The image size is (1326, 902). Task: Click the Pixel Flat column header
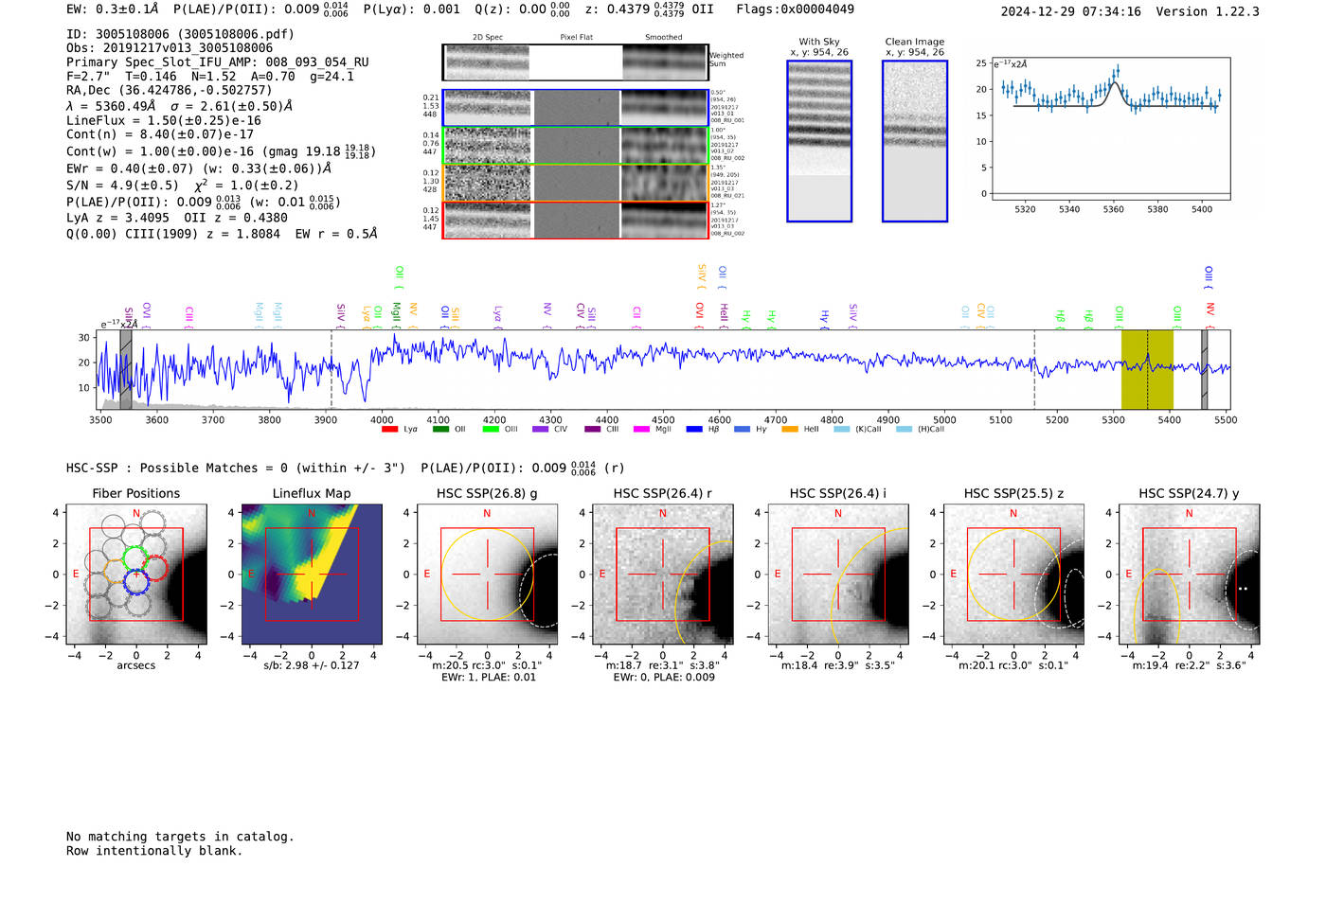click(x=576, y=38)
